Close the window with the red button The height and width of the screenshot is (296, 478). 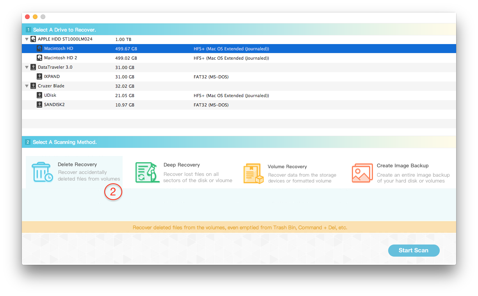(x=27, y=17)
